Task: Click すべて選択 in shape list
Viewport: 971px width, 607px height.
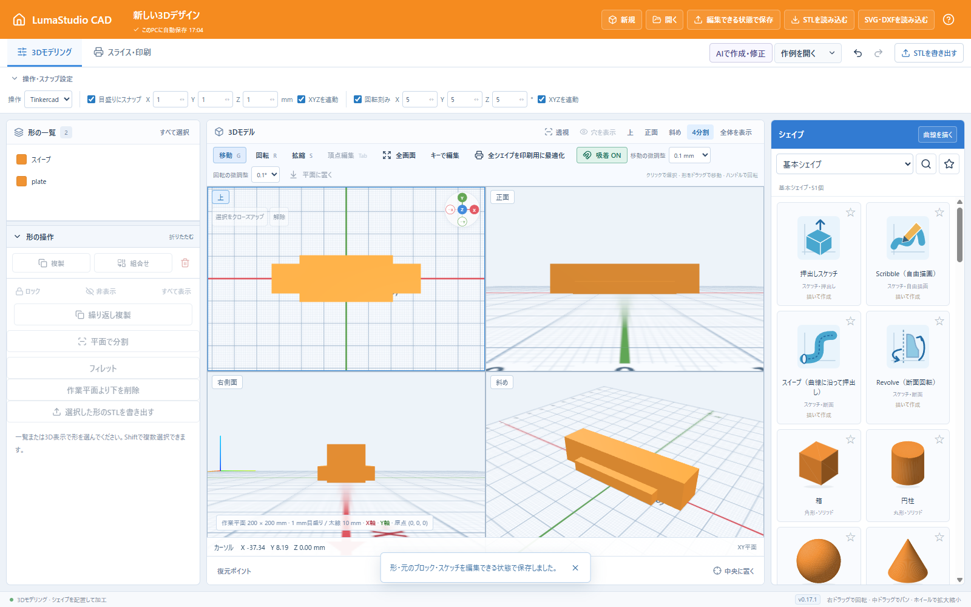Action: 174,132
